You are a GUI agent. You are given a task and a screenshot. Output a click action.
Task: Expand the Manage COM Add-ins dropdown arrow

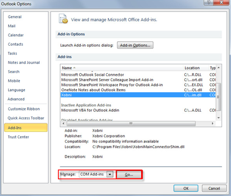(x=110, y=174)
